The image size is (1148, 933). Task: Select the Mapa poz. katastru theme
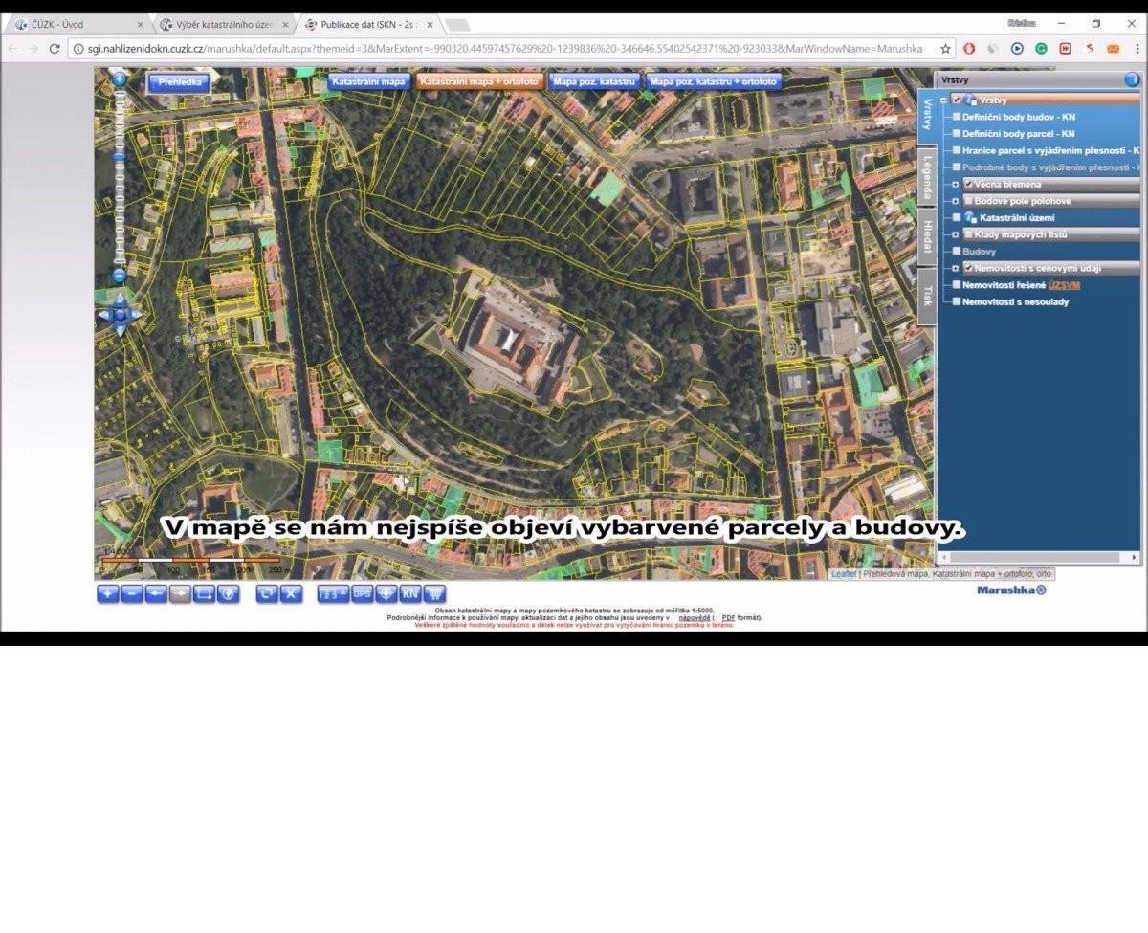tap(594, 82)
